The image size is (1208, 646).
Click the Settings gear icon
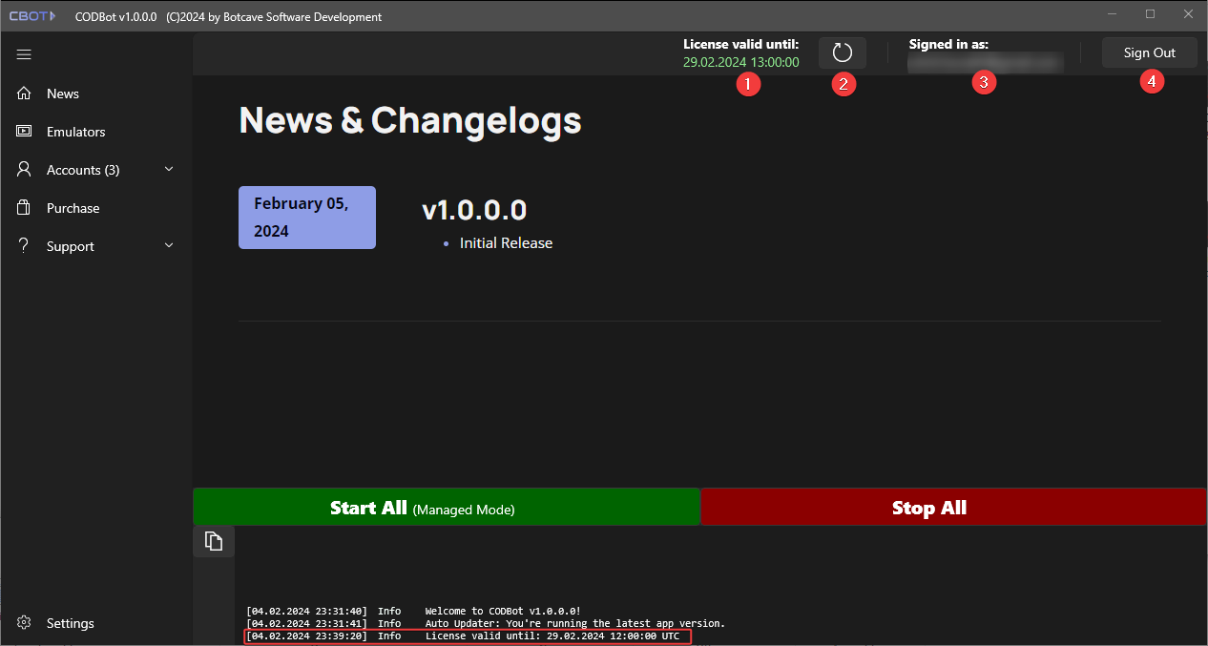point(25,623)
